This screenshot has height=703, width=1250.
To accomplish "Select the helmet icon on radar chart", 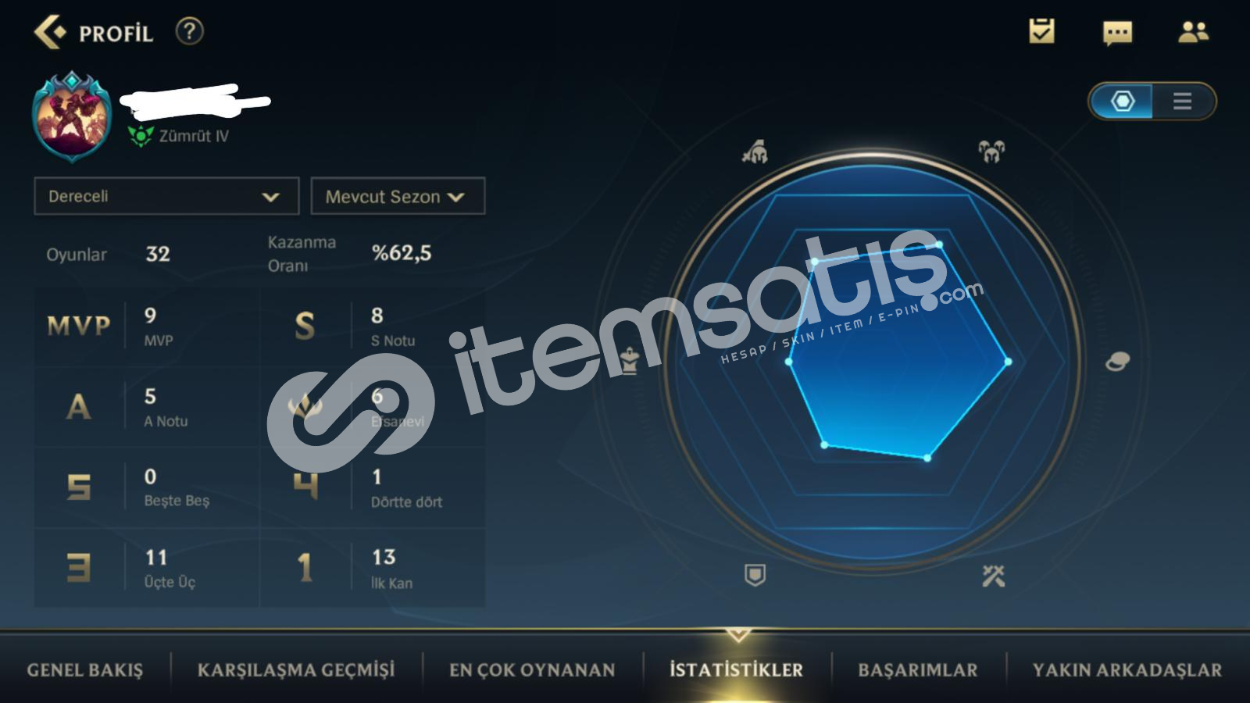I will click(x=755, y=151).
